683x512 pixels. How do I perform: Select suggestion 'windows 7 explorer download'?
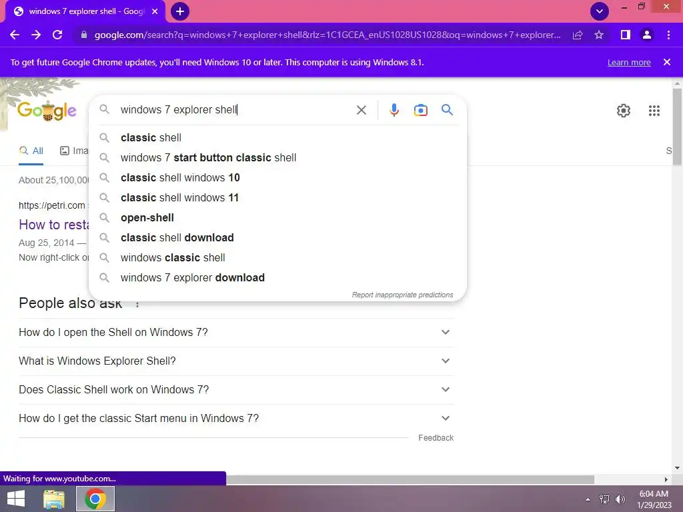tap(277, 278)
